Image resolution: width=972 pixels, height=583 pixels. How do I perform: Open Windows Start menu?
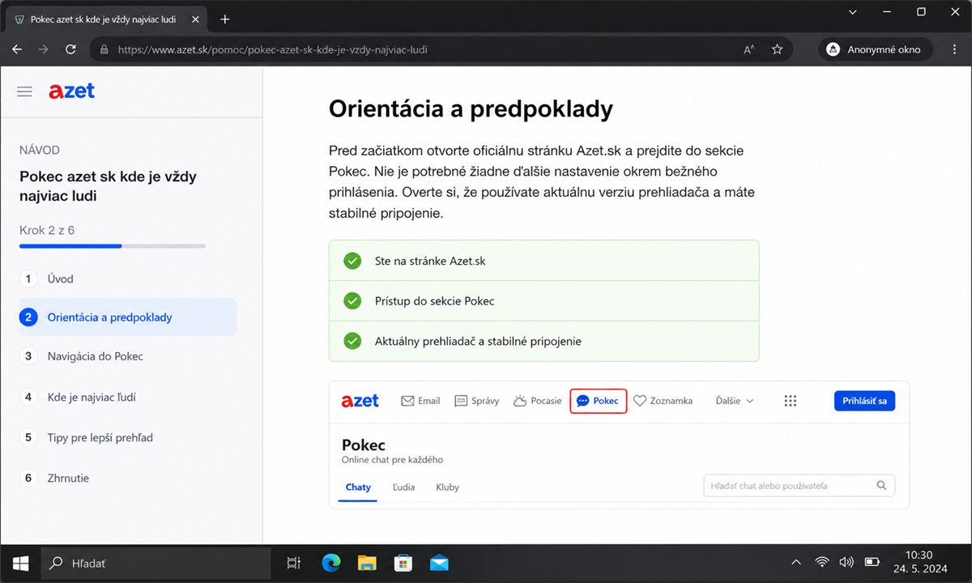(20, 563)
